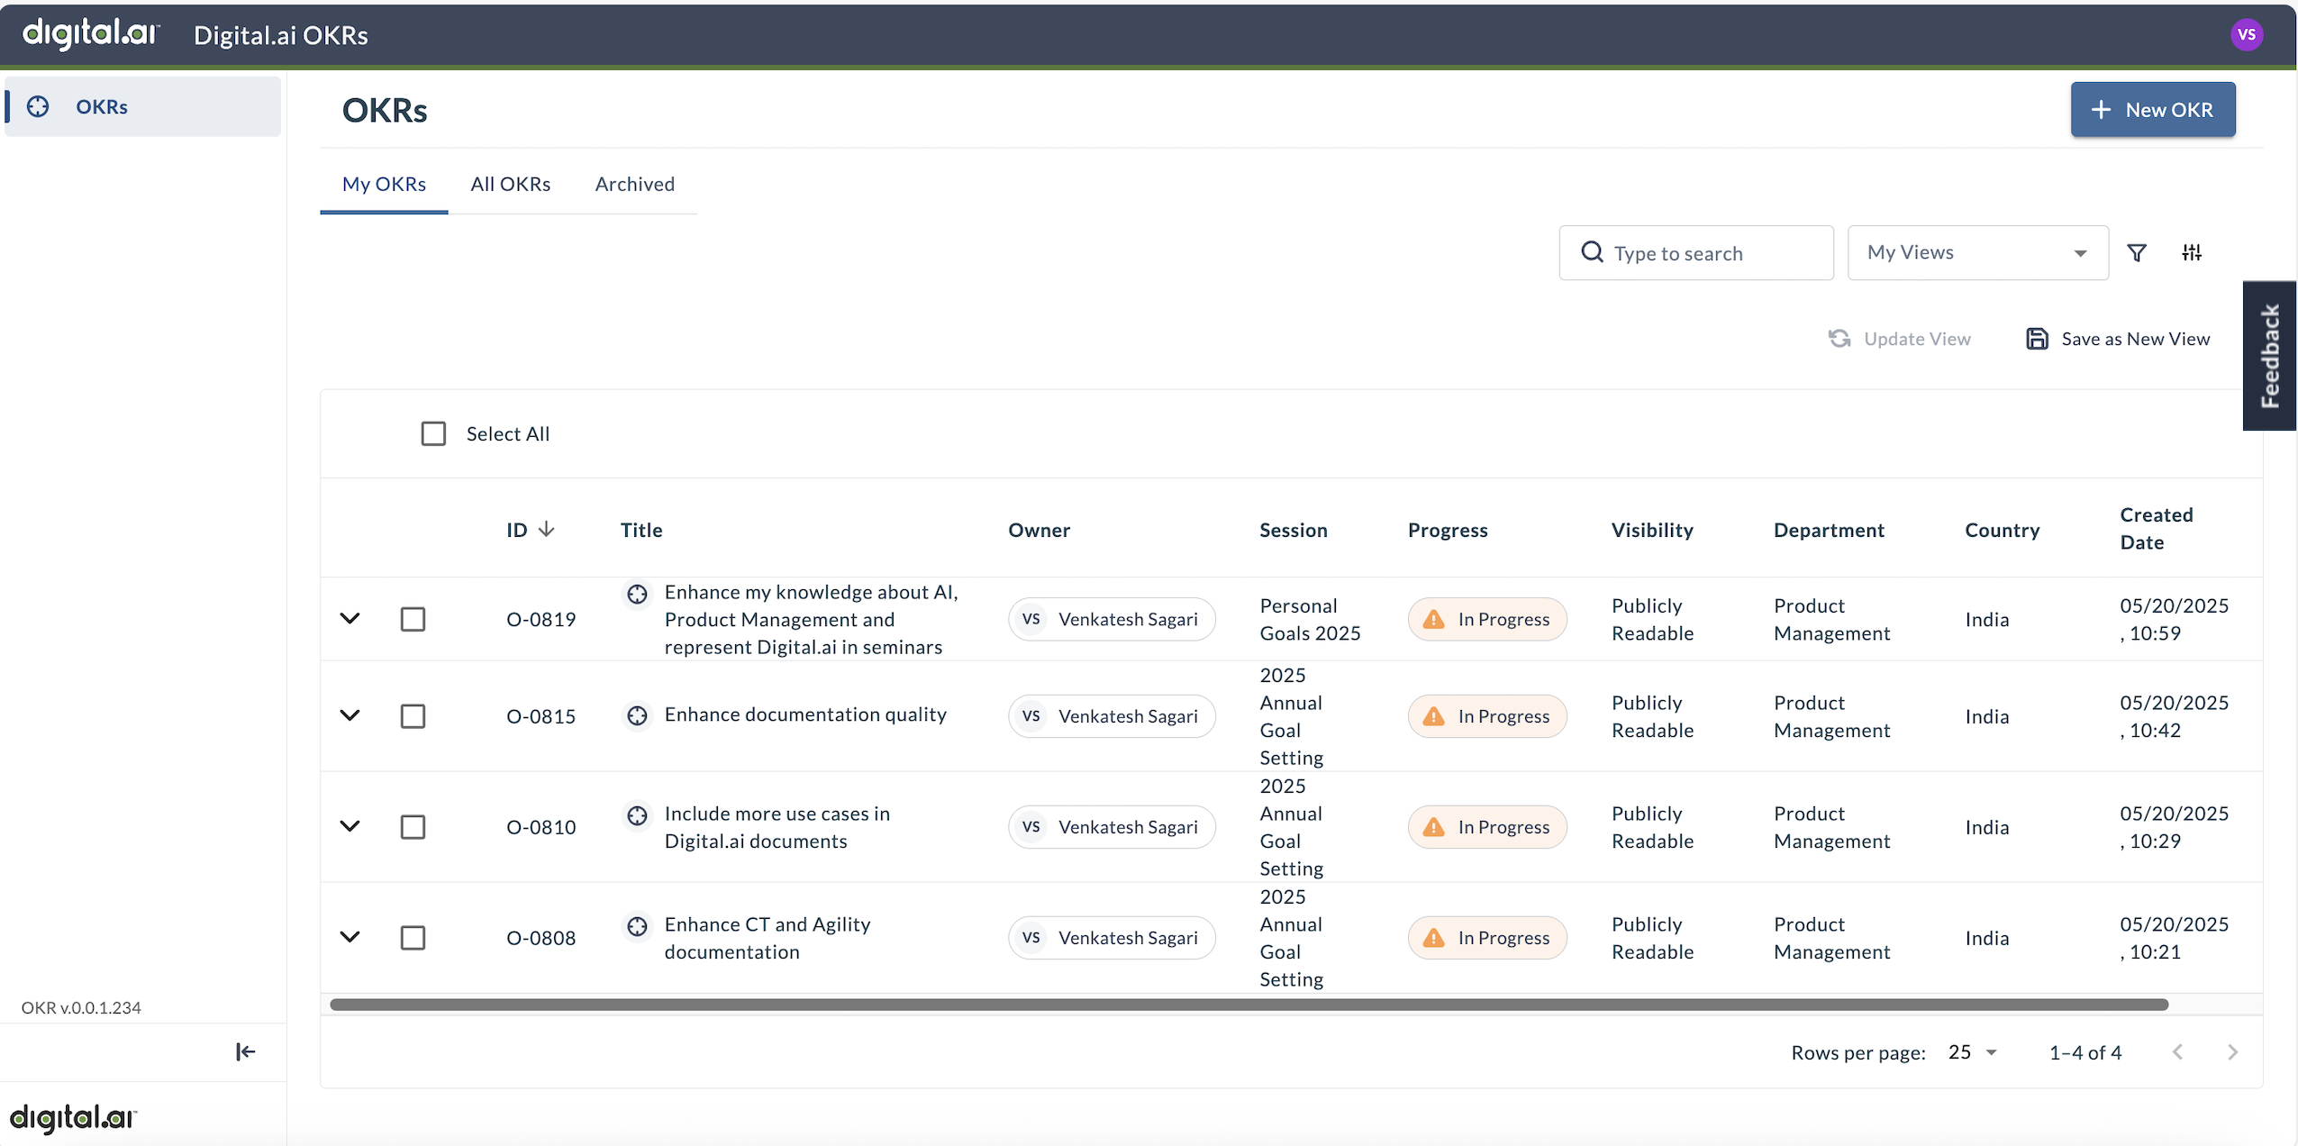Check the box for O-0815
This screenshot has height=1146, width=2298.
pos(413,716)
